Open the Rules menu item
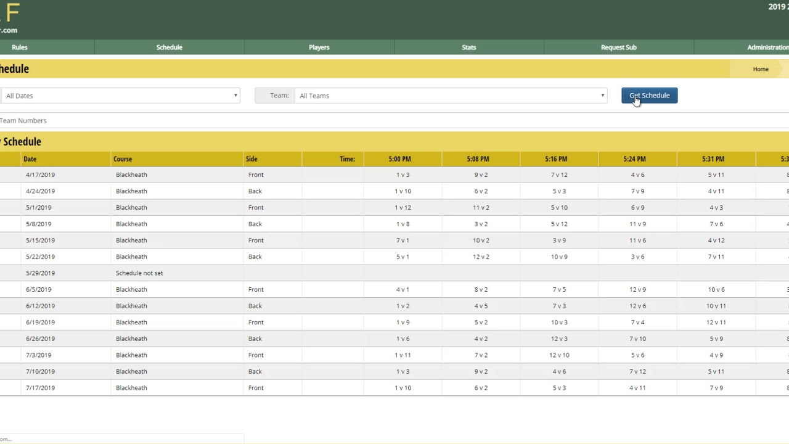This screenshot has height=444, width=789. coord(19,47)
